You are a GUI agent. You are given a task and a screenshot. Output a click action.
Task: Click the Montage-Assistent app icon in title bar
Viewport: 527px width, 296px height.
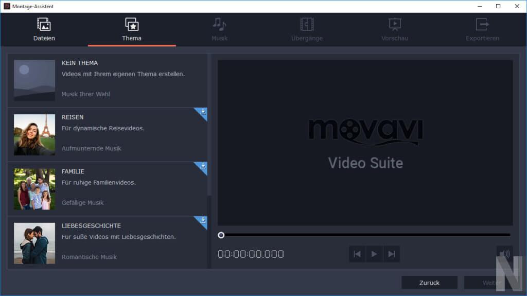(x=7, y=6)
